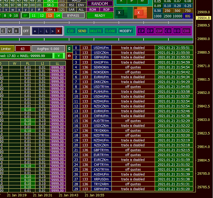Click the SEND button
213x198 pixels.
tap(82, 31)
